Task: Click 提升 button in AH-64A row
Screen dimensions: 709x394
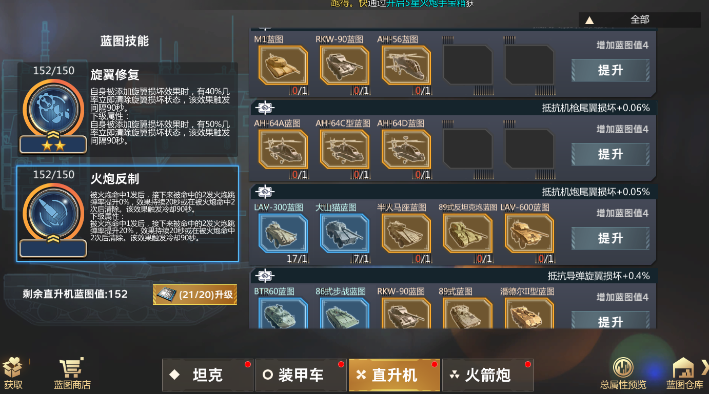Action: (610, 154)
